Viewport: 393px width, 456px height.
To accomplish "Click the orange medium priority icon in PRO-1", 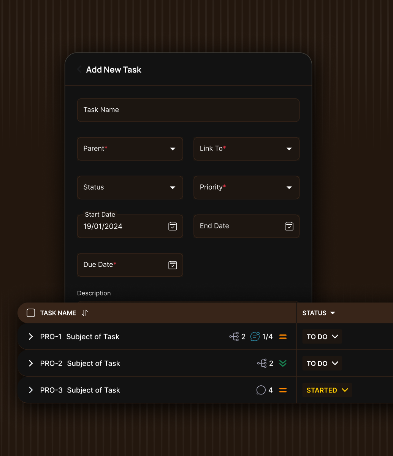I will (283, 337).
